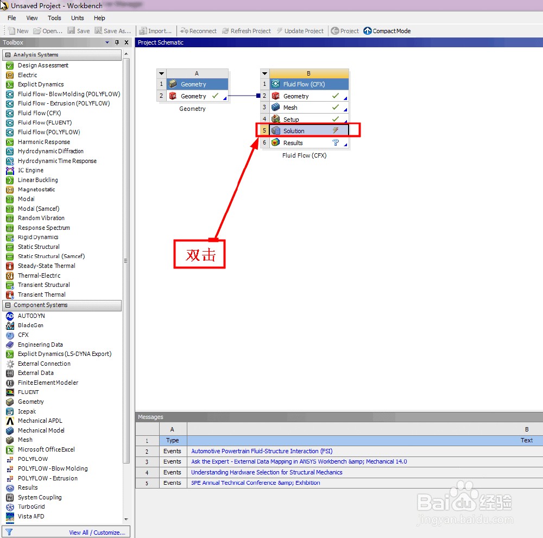Select Harmonic Response system
The image size is (543, 538).
43,142
